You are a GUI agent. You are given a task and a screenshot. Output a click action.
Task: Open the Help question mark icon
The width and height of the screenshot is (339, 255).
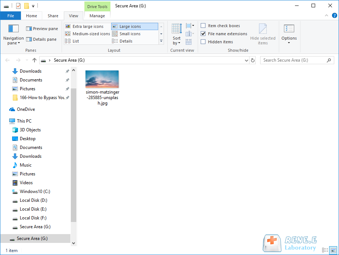pyautogui.click(x=334, y=15)
